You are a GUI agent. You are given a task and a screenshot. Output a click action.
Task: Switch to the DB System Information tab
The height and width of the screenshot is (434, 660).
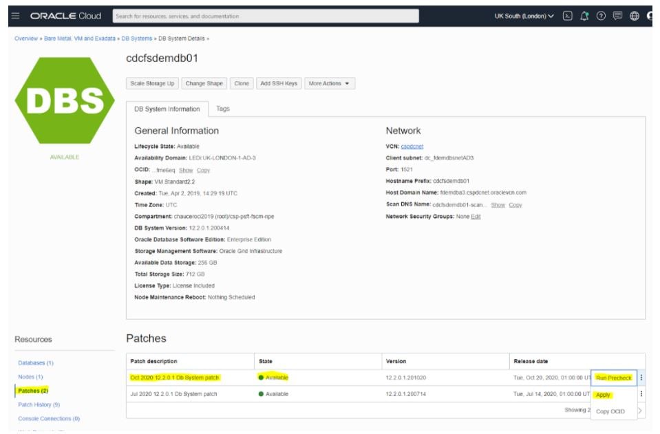pos(167,109)
